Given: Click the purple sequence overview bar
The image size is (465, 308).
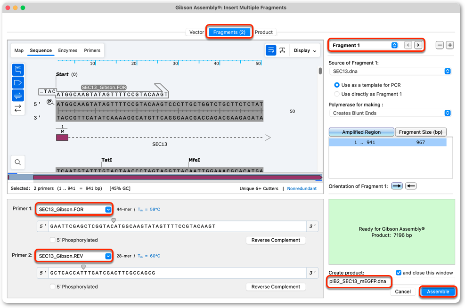Looking at the screenshot, I should [177, 177].
